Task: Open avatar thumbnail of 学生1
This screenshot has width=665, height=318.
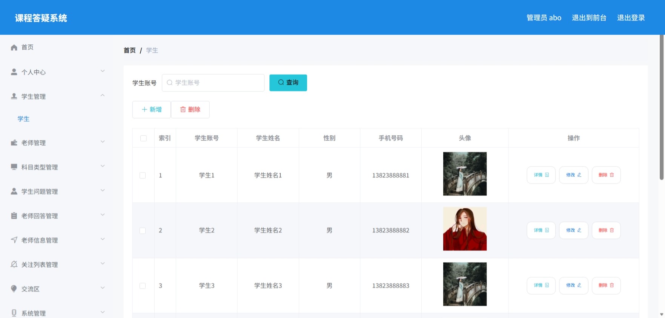Action: pos(465,174)
